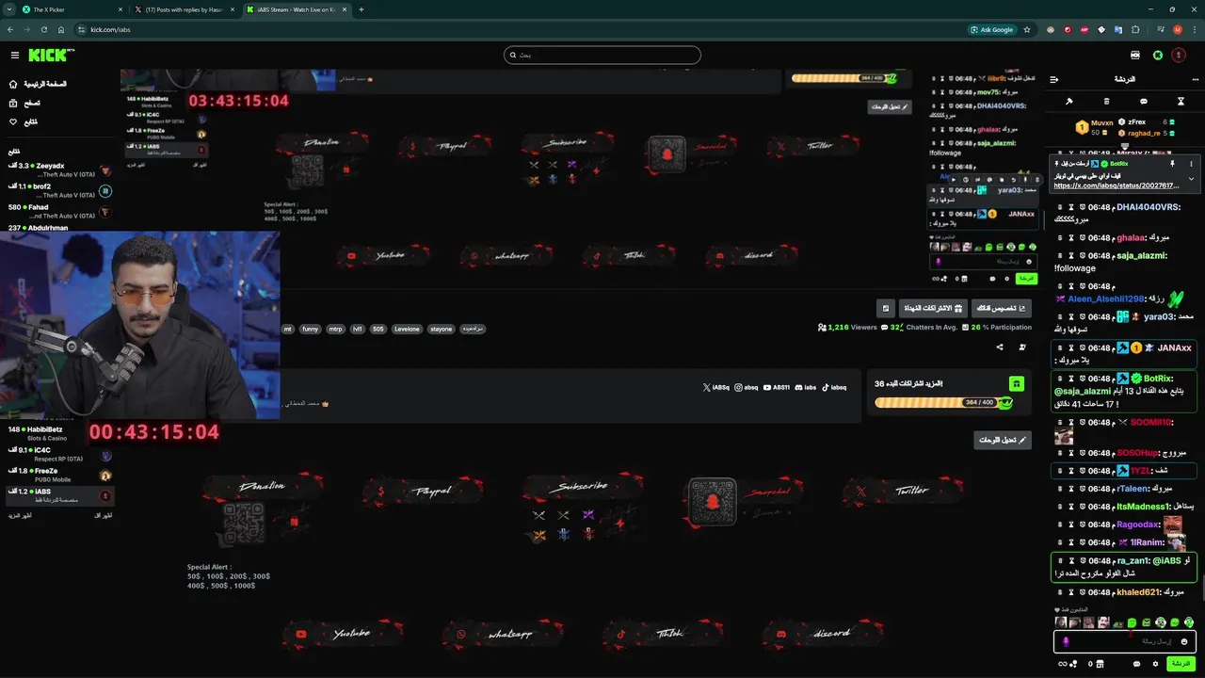Image resolution: width=1205 pixels, height=678 pixels.
Task: Click the Customize channel button
Action: coord(1001,308)
